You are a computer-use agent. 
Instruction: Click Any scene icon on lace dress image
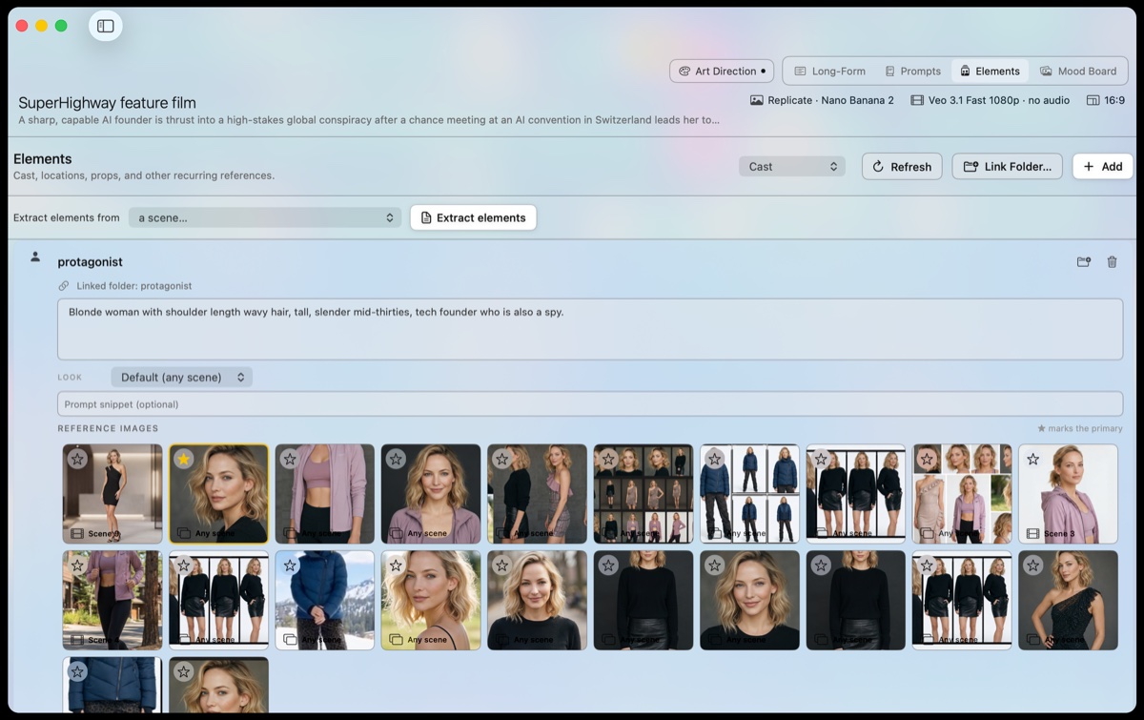point(1032,639)
